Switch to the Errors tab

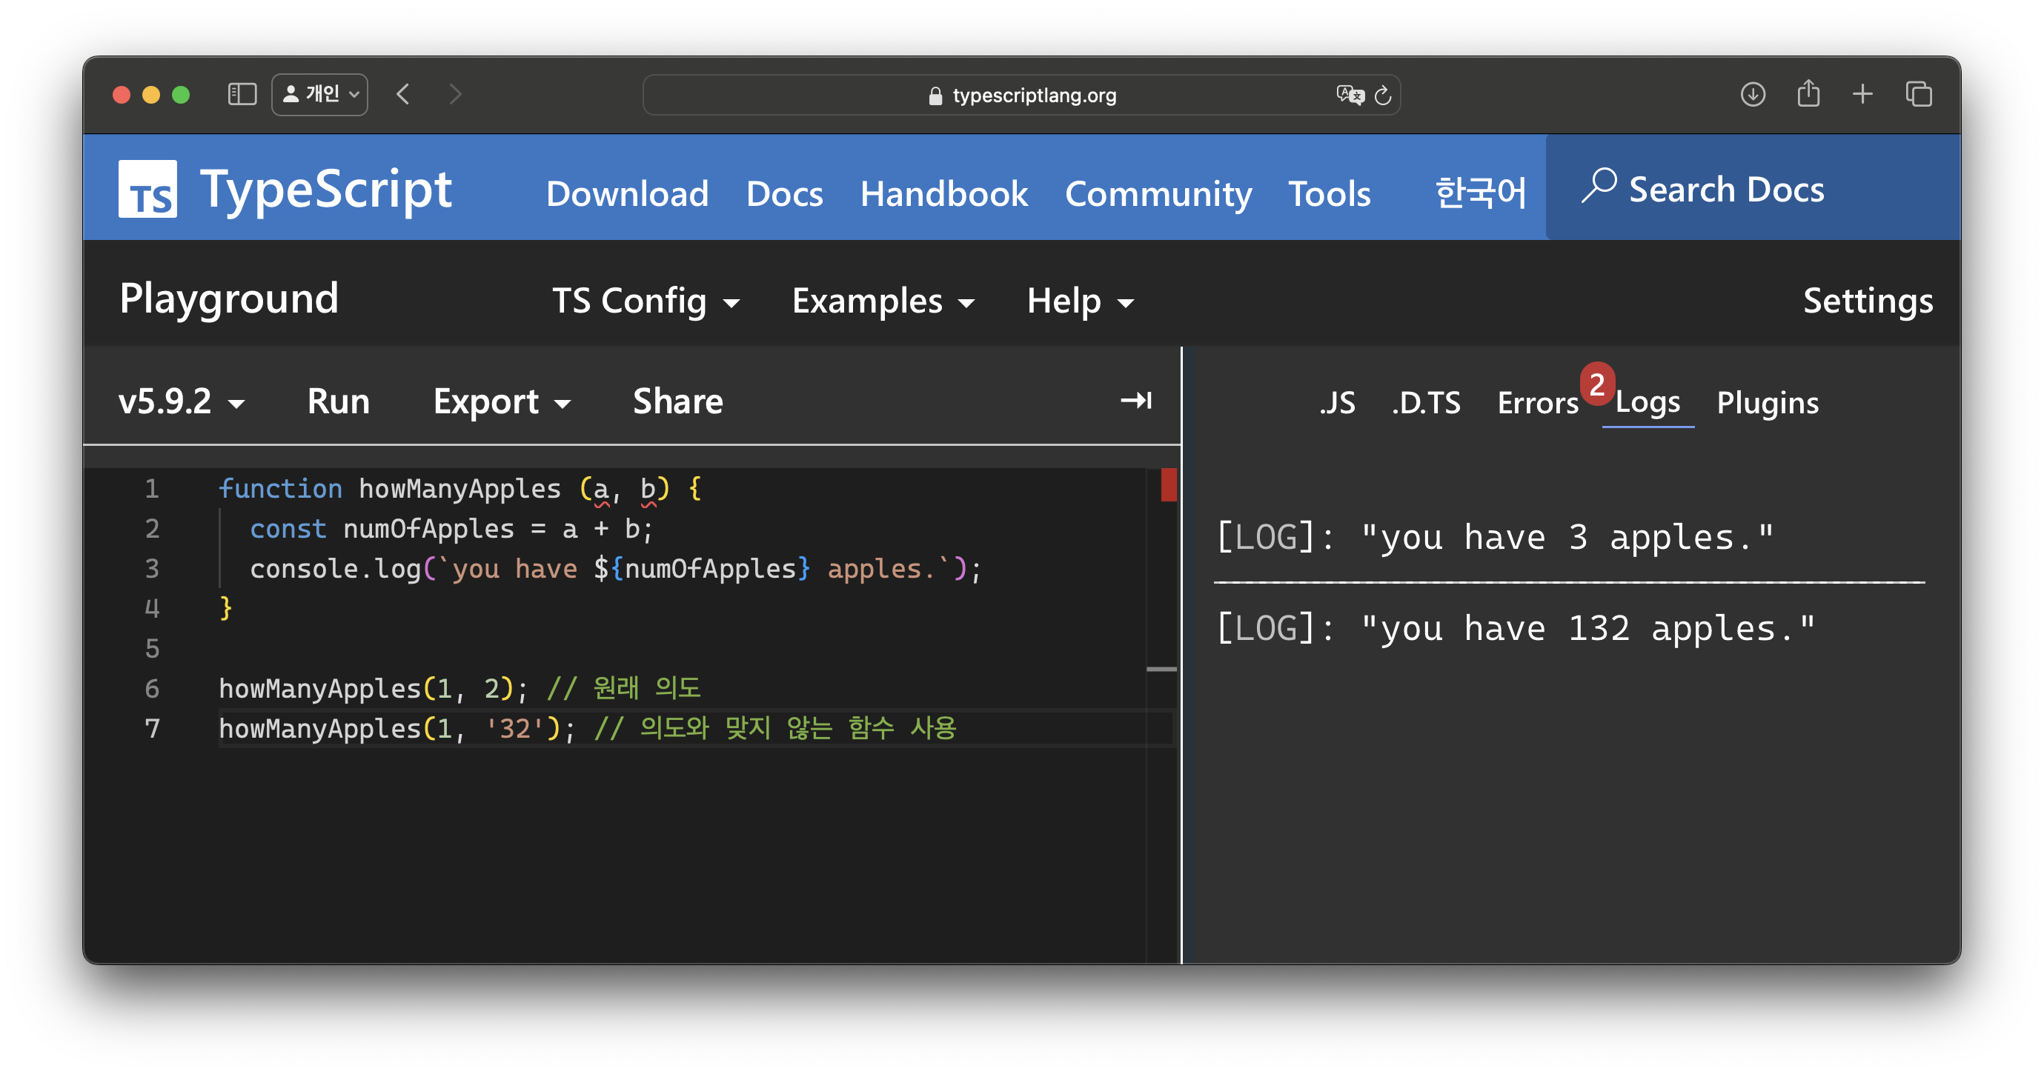point(1537,403)
